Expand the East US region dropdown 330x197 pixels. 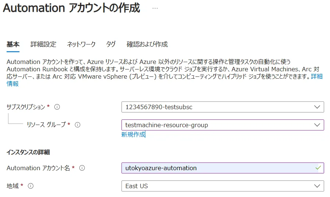tap(222, 186)
